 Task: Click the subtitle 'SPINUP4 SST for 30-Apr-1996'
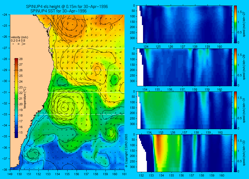click(58, 11)
